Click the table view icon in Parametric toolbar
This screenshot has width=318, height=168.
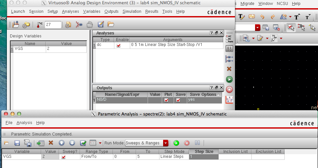click(x=93, y=143)
